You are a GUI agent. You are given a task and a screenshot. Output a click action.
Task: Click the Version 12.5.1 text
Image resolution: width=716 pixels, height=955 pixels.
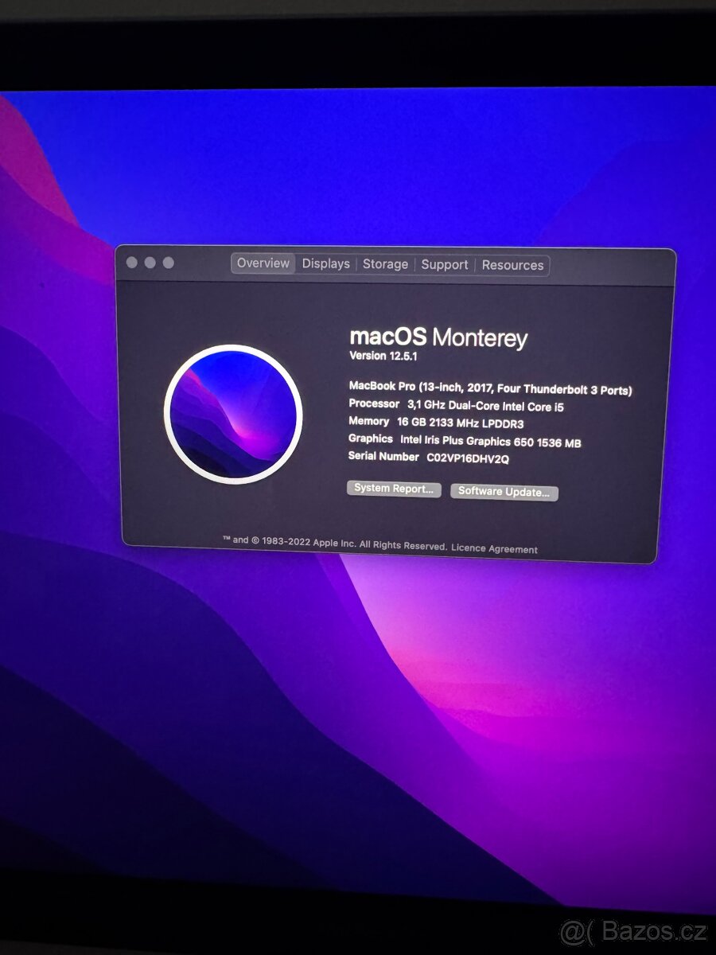pyautogui.click(x=383, y=357)
